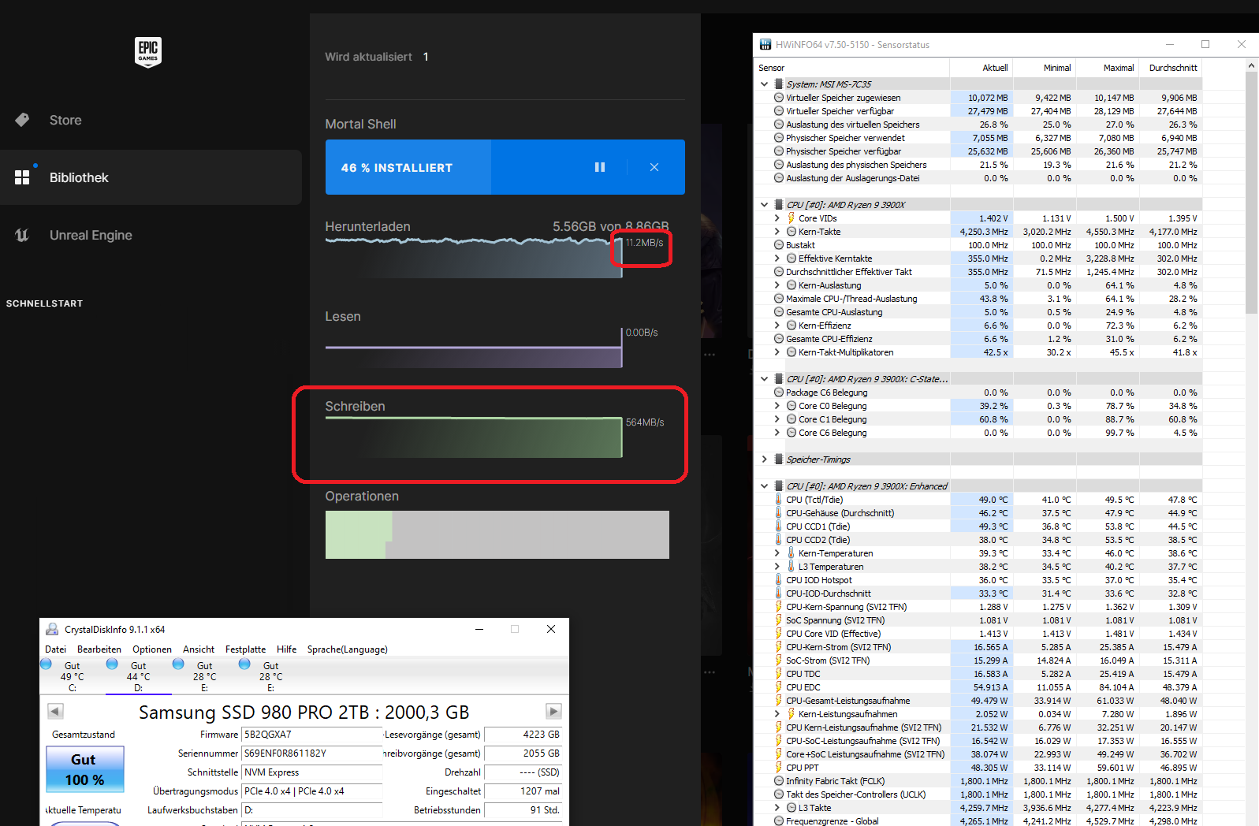This screenshot has height=826, width=1259.
Task: Click HWiNFO64 title bar icon
Action: (x=765, y=44)
